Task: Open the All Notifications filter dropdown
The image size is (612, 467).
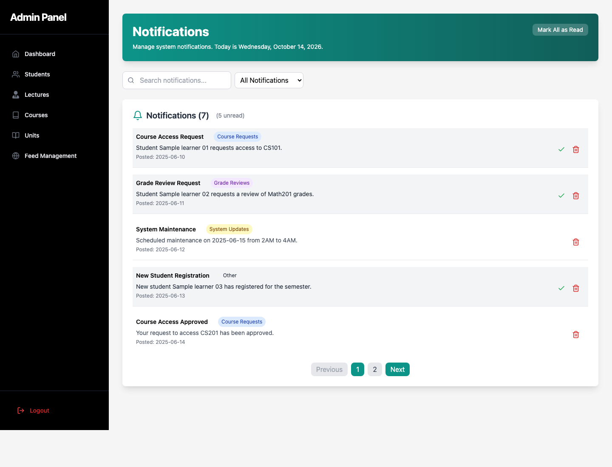Action: point(269,80)
